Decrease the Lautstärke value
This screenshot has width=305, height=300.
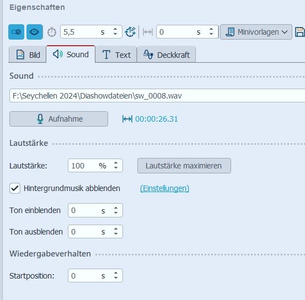point(116,168)
